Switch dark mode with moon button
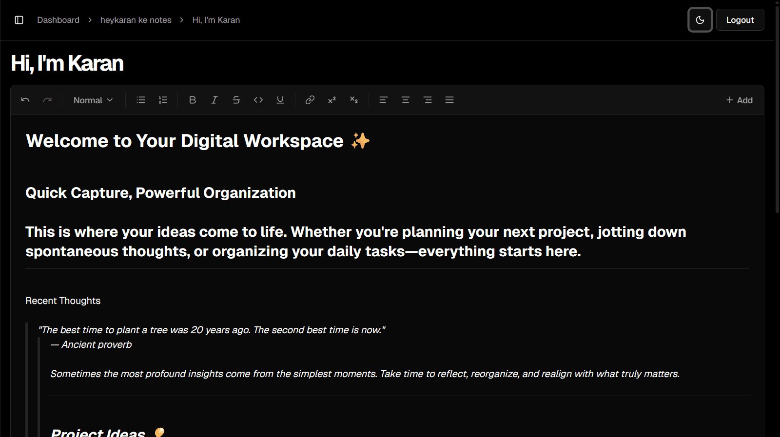 coord(700,20)
